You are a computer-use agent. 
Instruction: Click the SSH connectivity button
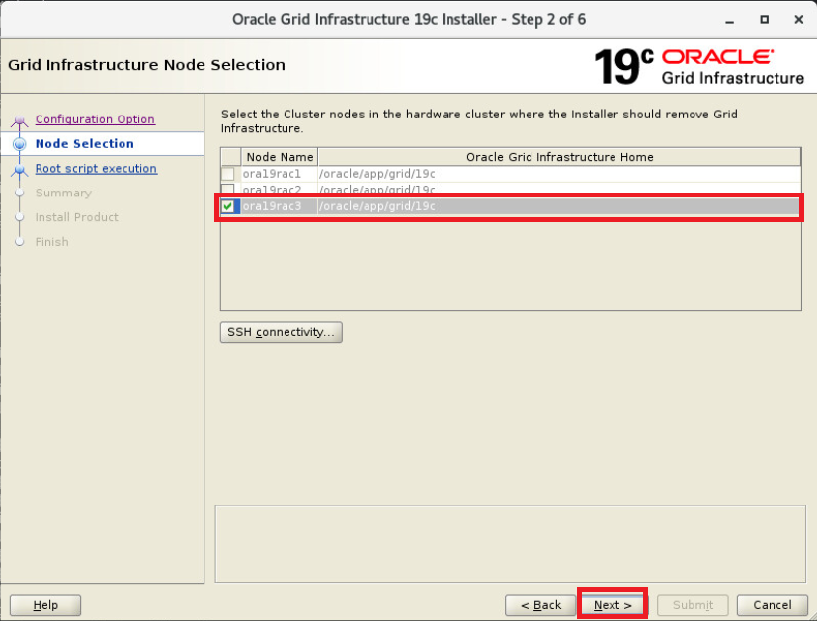tap(282, 332)
